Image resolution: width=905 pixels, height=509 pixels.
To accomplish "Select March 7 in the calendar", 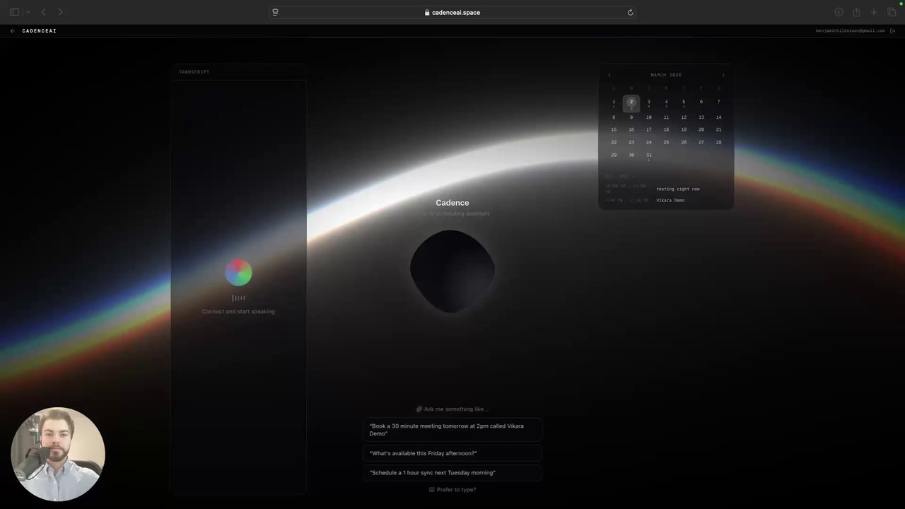I will coord(718,102).
